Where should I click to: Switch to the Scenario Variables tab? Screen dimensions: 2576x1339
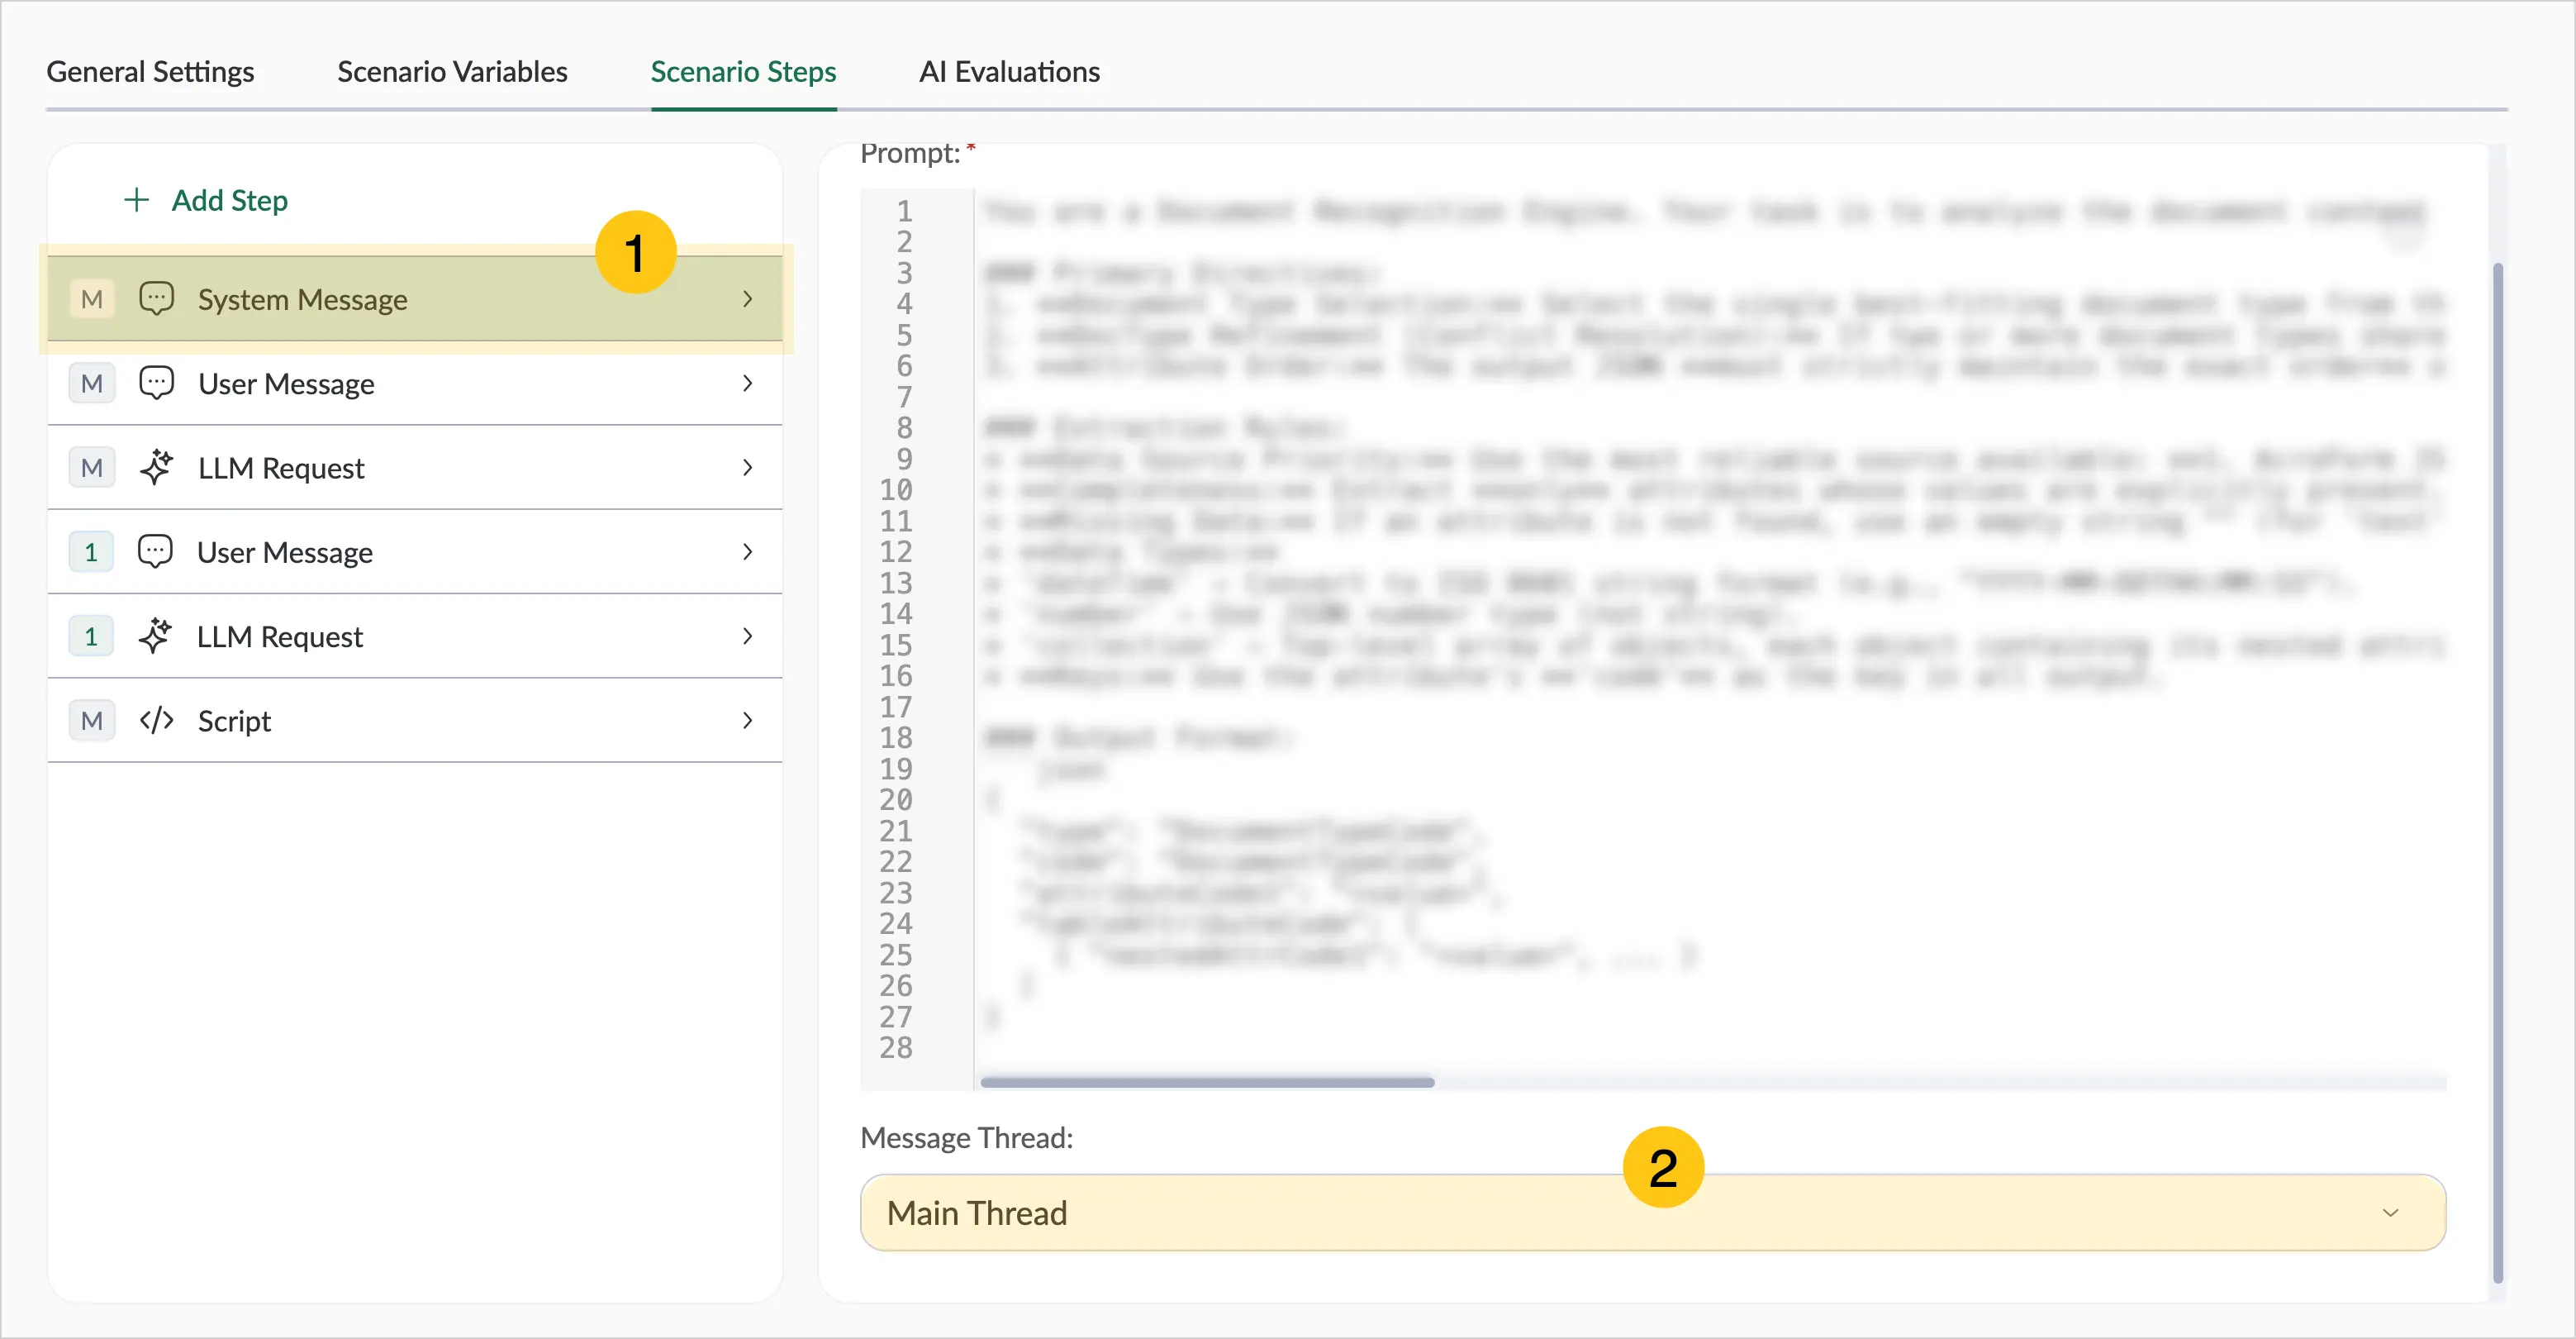coord(452,72)
